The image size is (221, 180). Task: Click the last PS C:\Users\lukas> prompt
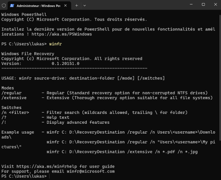[x=24, y=176]
